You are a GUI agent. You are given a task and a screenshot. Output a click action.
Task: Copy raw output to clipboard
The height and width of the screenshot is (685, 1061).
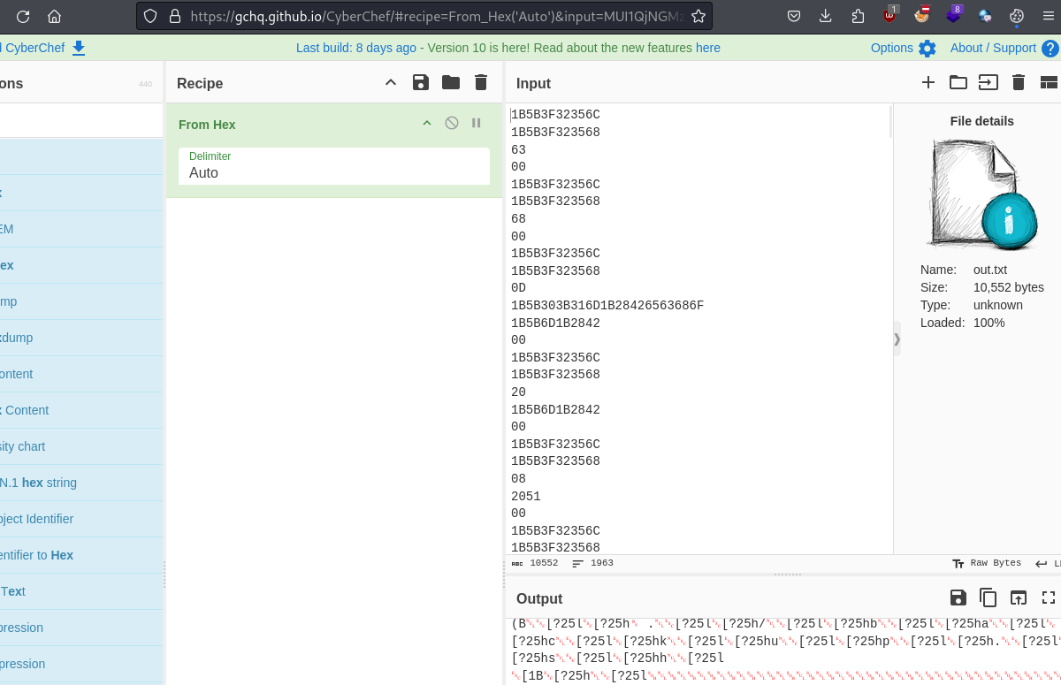pos(988,597)
